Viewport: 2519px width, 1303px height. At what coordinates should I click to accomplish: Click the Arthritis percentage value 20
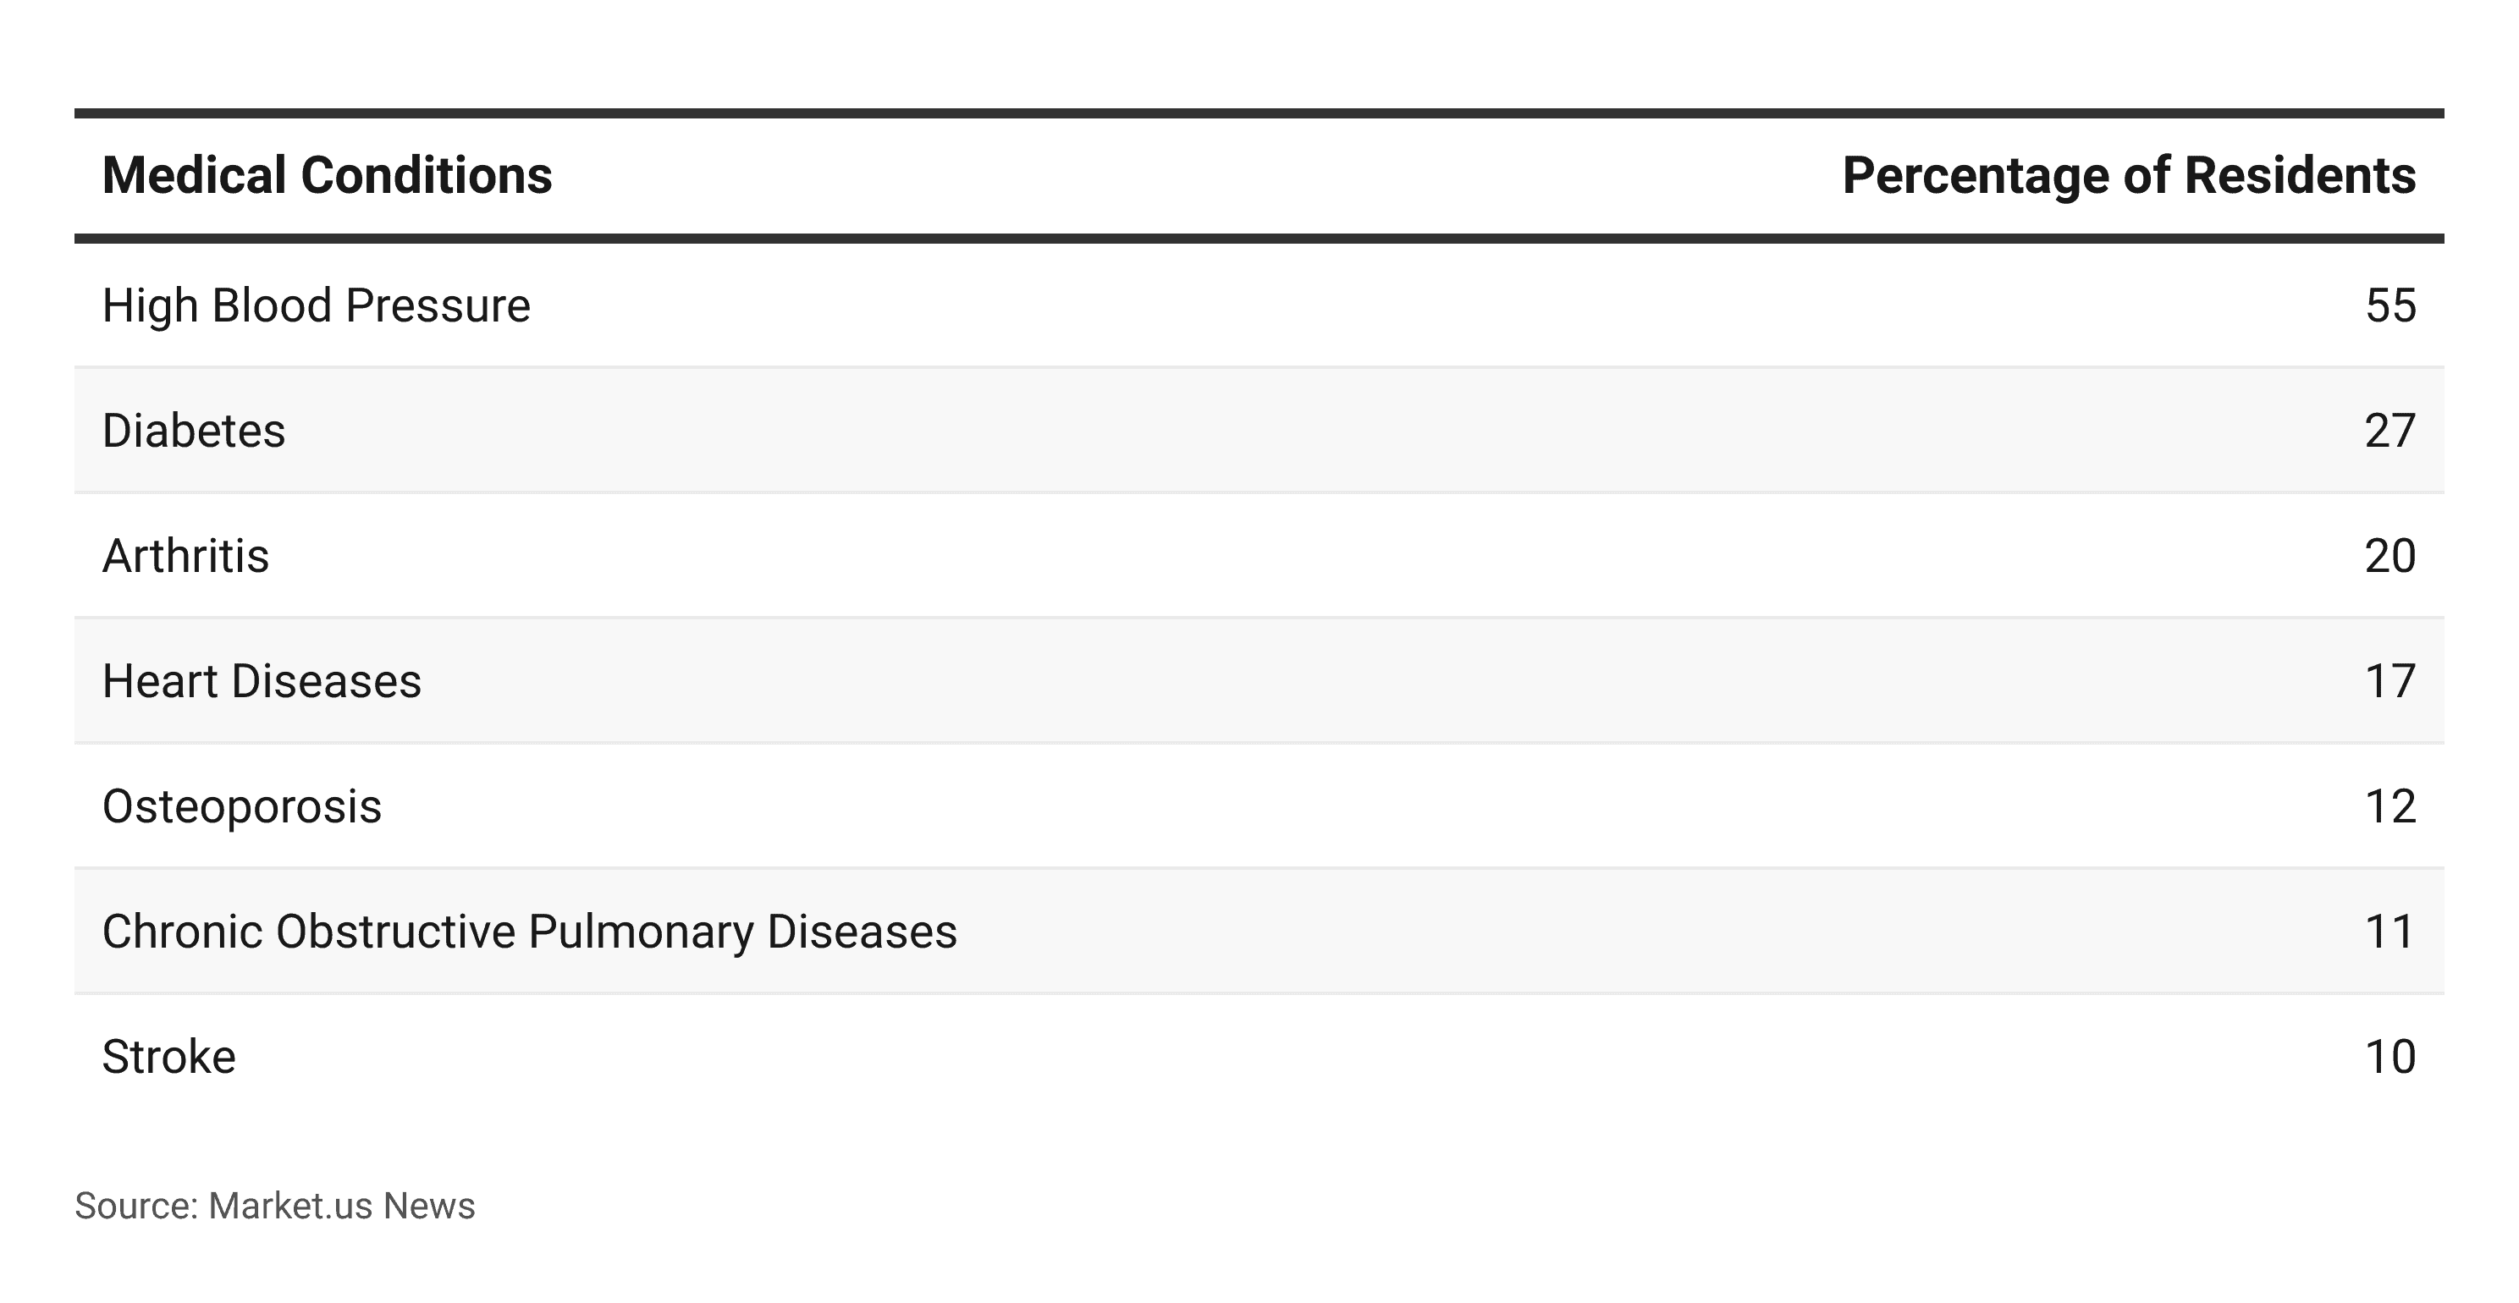click(x=2390, y=556)
